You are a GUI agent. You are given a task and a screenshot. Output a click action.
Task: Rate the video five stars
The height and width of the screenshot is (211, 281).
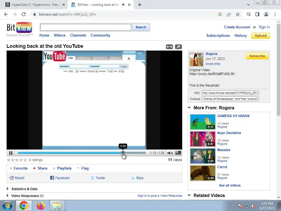(25, 160)
